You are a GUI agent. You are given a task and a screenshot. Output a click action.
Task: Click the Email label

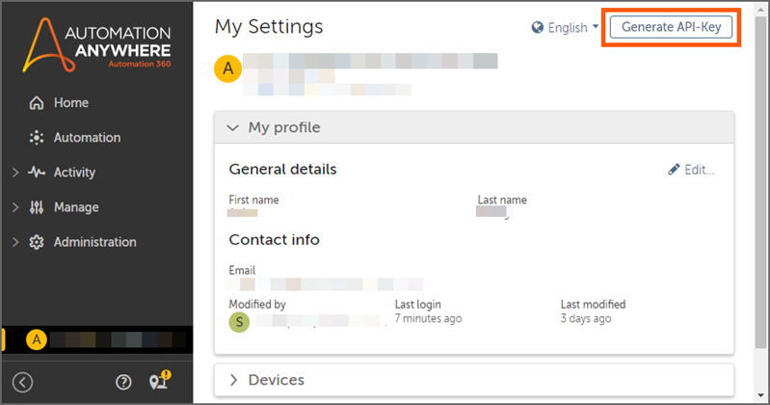tap(242, 270)
